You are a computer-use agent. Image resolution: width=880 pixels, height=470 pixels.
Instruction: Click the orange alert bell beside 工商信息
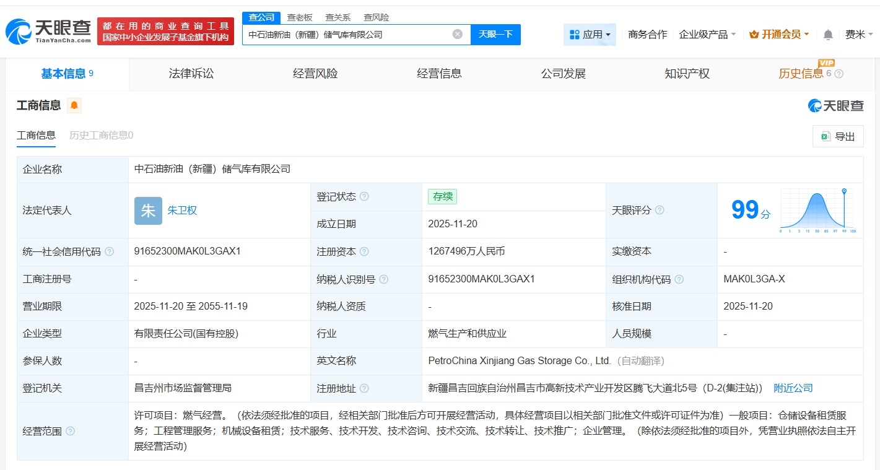(74, 106)
